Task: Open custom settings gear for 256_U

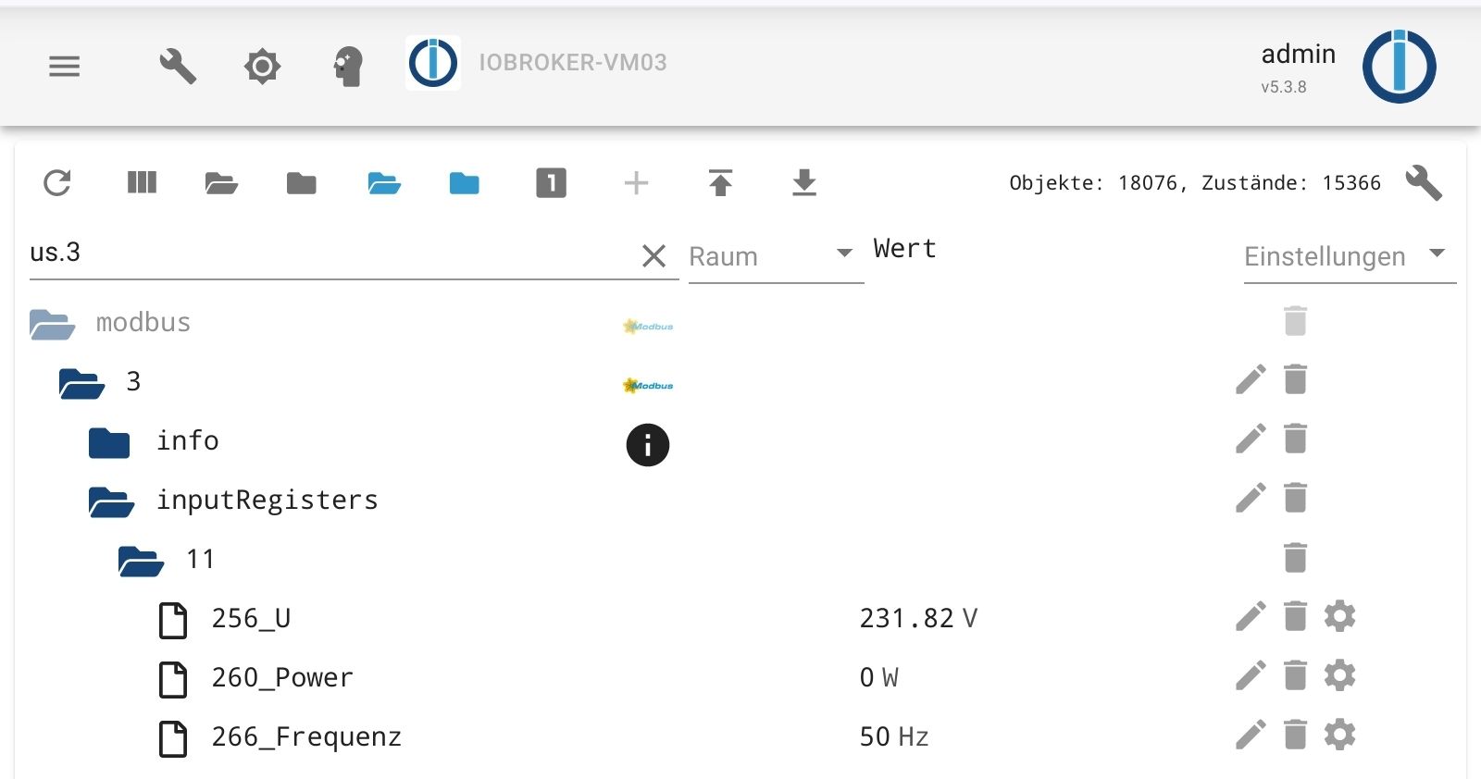Action: tap(1339, 616)
